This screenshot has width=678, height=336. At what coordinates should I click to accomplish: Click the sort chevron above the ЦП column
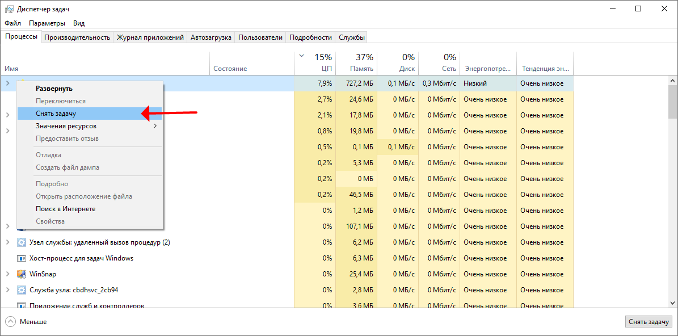pyautogui.click(x=301, y=56)
